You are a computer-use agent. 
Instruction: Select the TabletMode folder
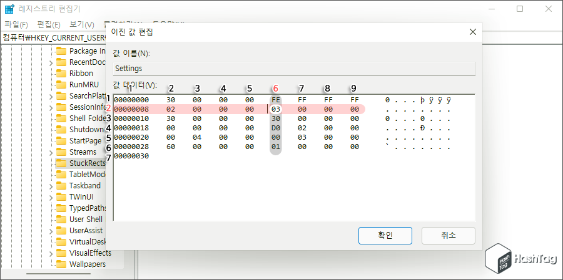point(88,175)
